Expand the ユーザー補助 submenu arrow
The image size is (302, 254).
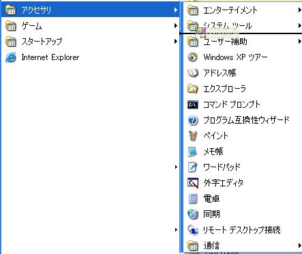pyautogui.click(x=299, y=42)
